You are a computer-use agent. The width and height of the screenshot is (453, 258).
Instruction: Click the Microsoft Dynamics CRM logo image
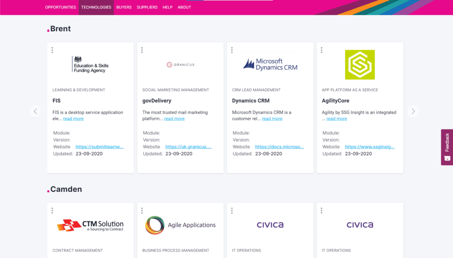tap(270, 64)
